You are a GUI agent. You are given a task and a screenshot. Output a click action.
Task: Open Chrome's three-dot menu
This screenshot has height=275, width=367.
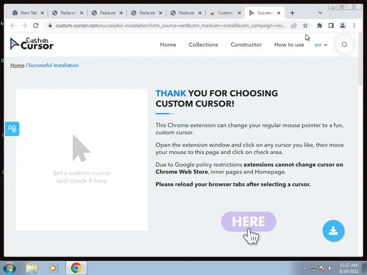point(354,25)
